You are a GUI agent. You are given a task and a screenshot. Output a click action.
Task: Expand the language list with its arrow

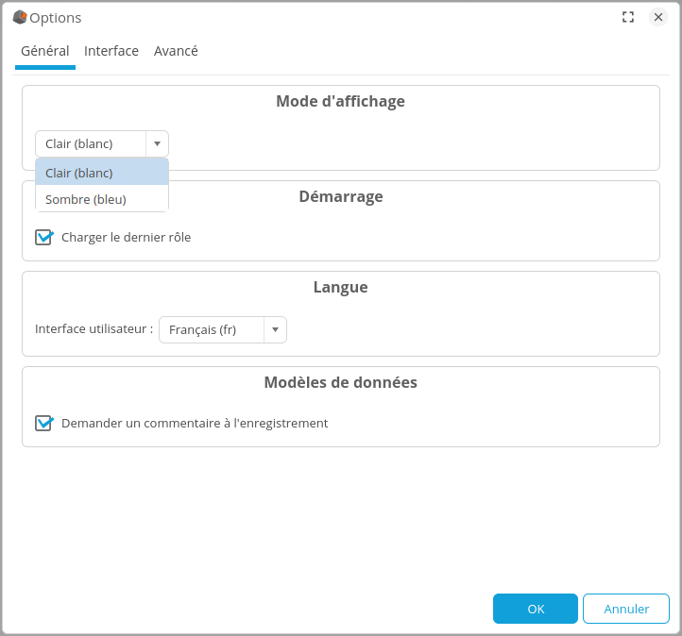click(x=275, y=329)
